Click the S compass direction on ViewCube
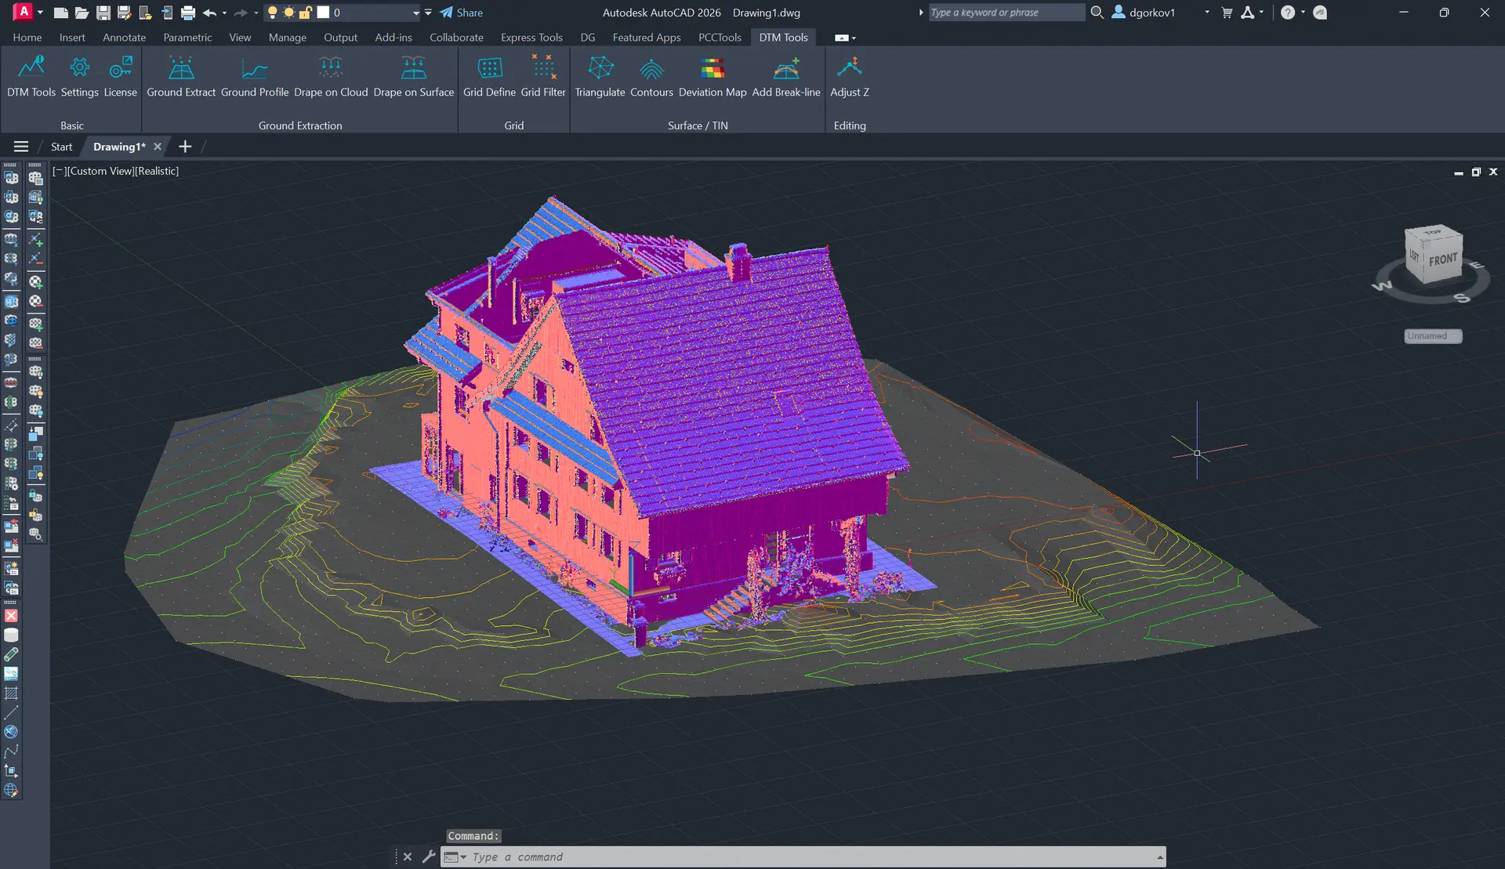This screenshot has height=869, width=1505. click(x=1462, y=298)
